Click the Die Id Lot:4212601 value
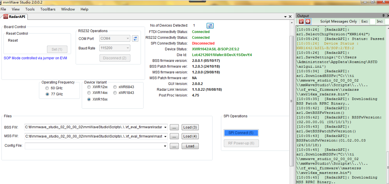The height and width of the screenshot is (184, 389). (222, 55)
